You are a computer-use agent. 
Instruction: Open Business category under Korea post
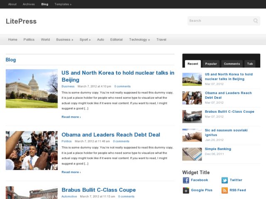click(68, 87)
